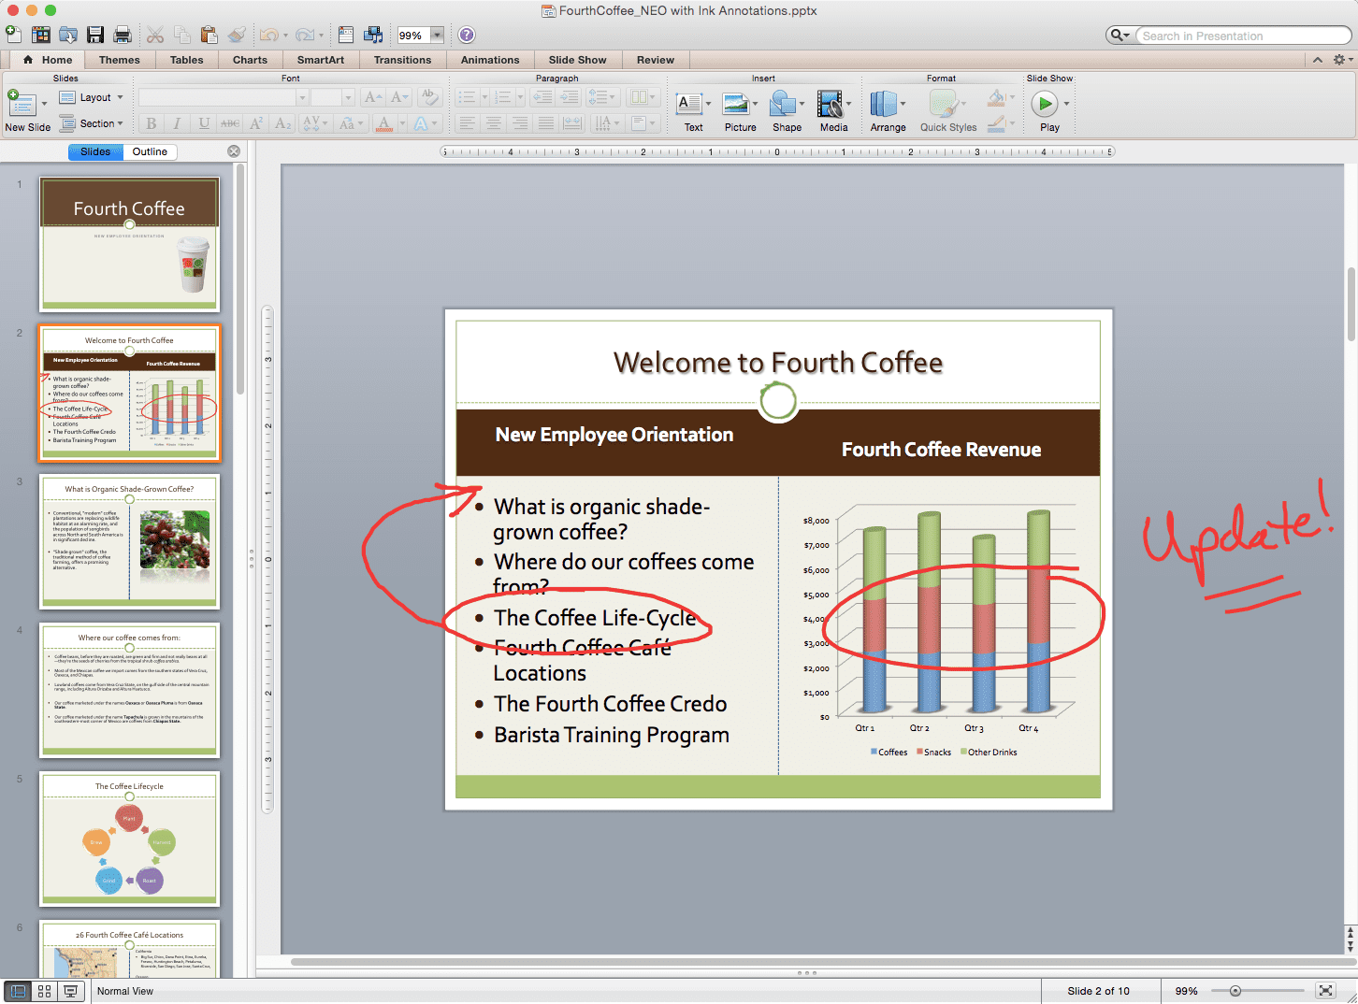Open the Undo history dropdown arrow
This screenshot has width=1358, height=1004.
pos(285,36)
